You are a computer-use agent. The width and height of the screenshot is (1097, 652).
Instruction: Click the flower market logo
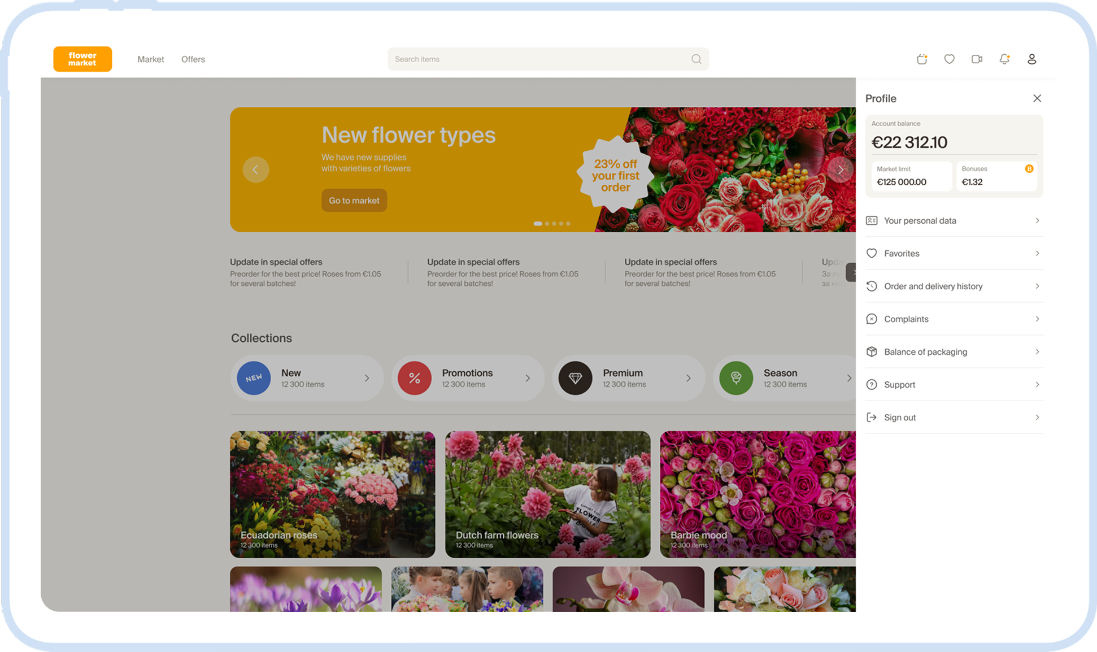tap(82, 59)
